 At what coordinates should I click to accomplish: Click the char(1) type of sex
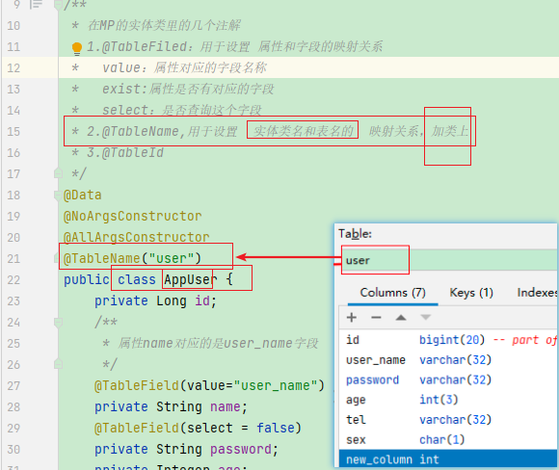point(442,440)
